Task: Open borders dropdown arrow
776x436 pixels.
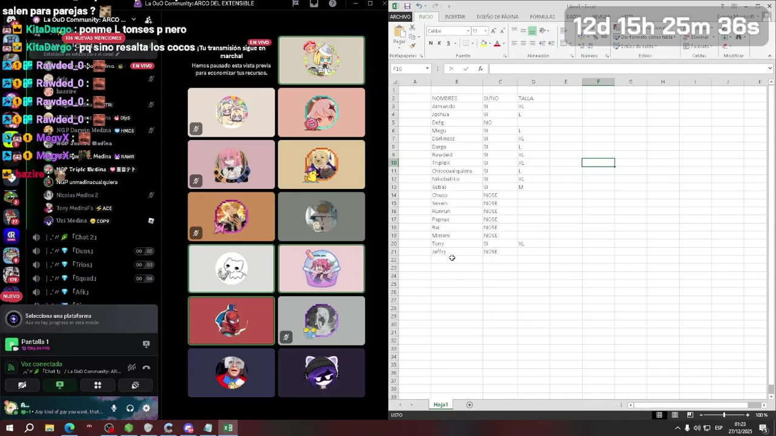Action: click(x=473, y=43)
